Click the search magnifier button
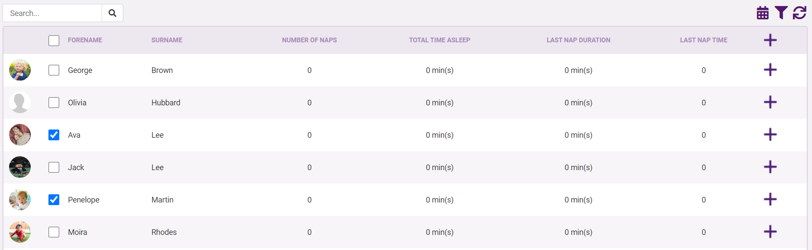The image size is (812, 250). (x=112, y=13)
